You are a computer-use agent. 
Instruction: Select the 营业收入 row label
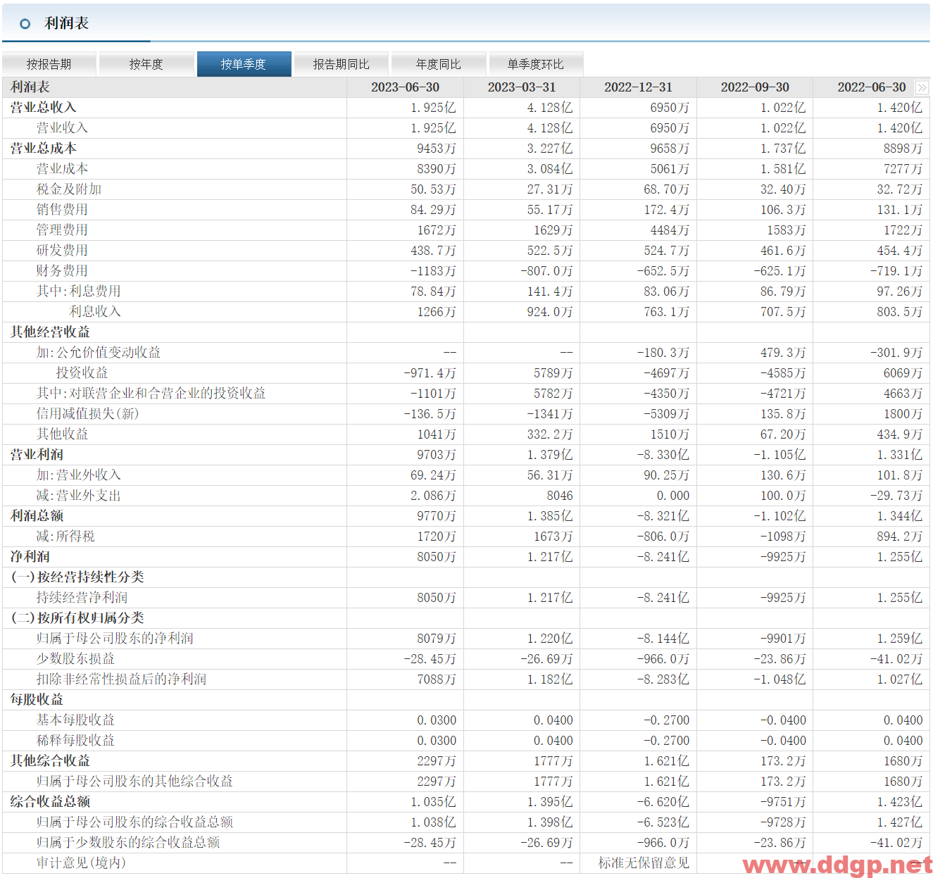62,128
